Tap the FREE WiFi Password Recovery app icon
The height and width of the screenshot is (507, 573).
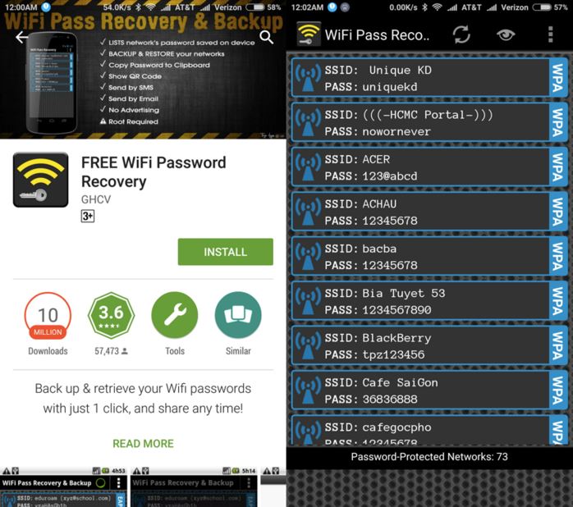(40, 180)
